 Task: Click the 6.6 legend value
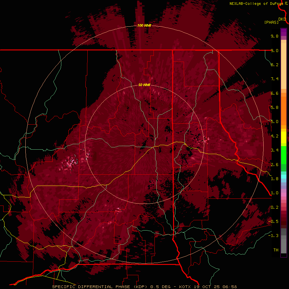point(275,93)
